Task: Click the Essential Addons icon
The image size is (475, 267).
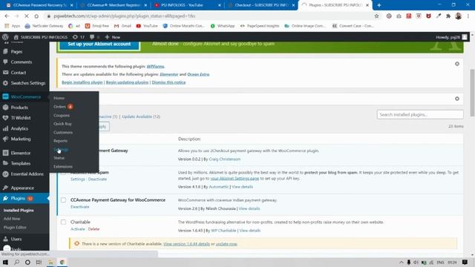Action: coord(5,174)
